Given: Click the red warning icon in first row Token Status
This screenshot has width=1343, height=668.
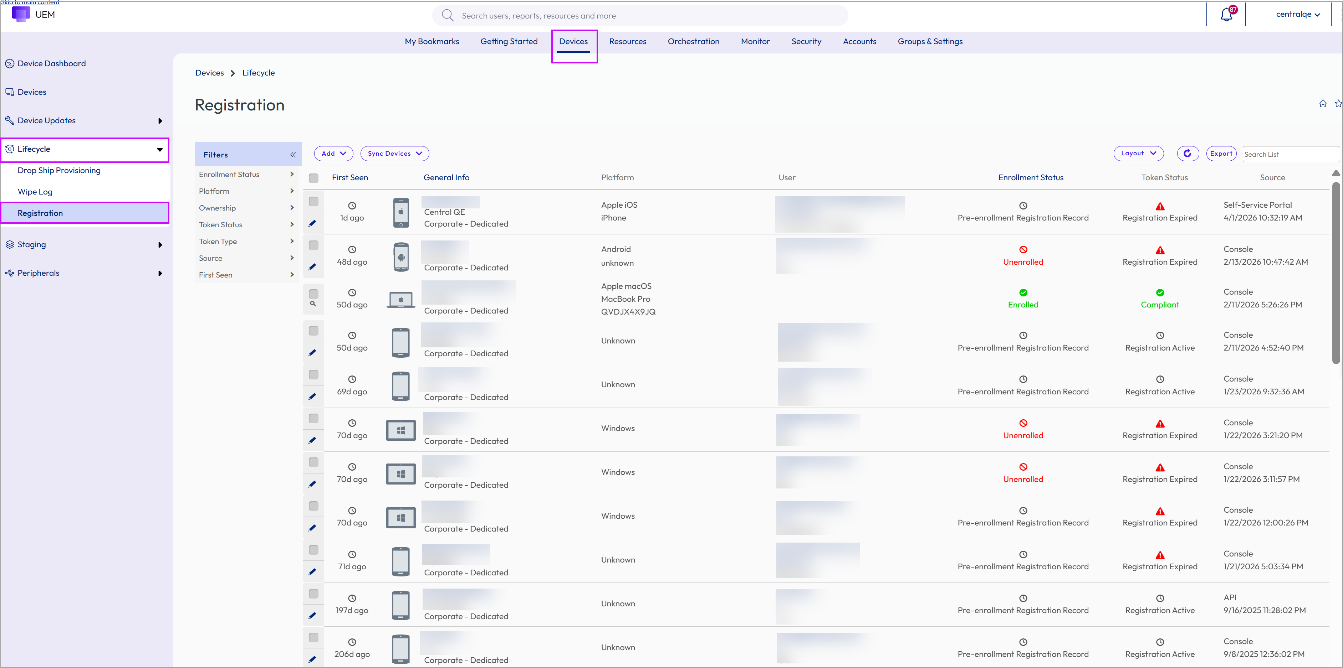Looking at the screenshot, I should [x=1160, y=206].
